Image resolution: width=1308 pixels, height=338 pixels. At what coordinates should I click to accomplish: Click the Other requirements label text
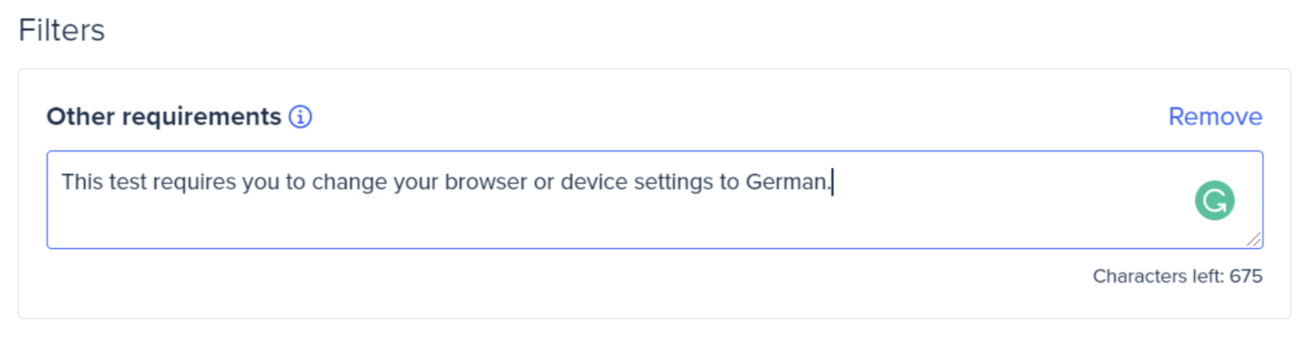click(163, 117)
